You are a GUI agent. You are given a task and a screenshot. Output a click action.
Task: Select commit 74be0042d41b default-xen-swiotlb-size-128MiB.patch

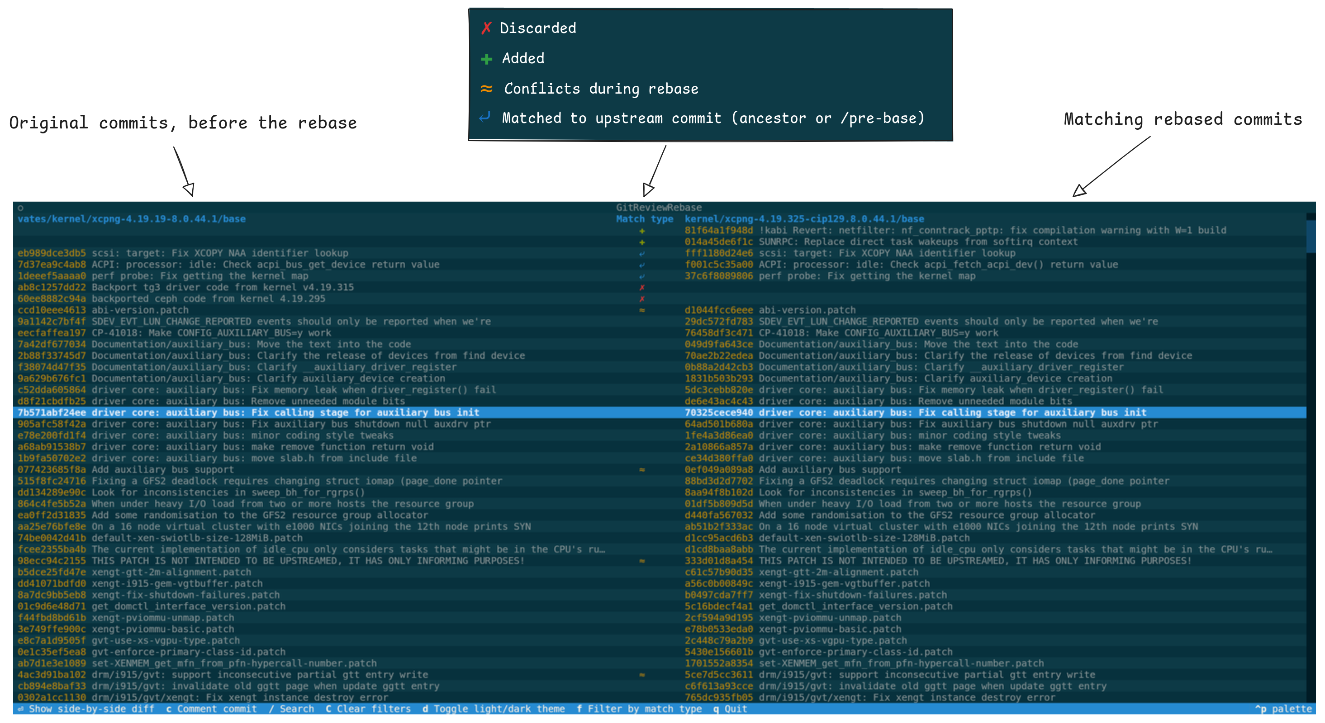coord(160,538)
